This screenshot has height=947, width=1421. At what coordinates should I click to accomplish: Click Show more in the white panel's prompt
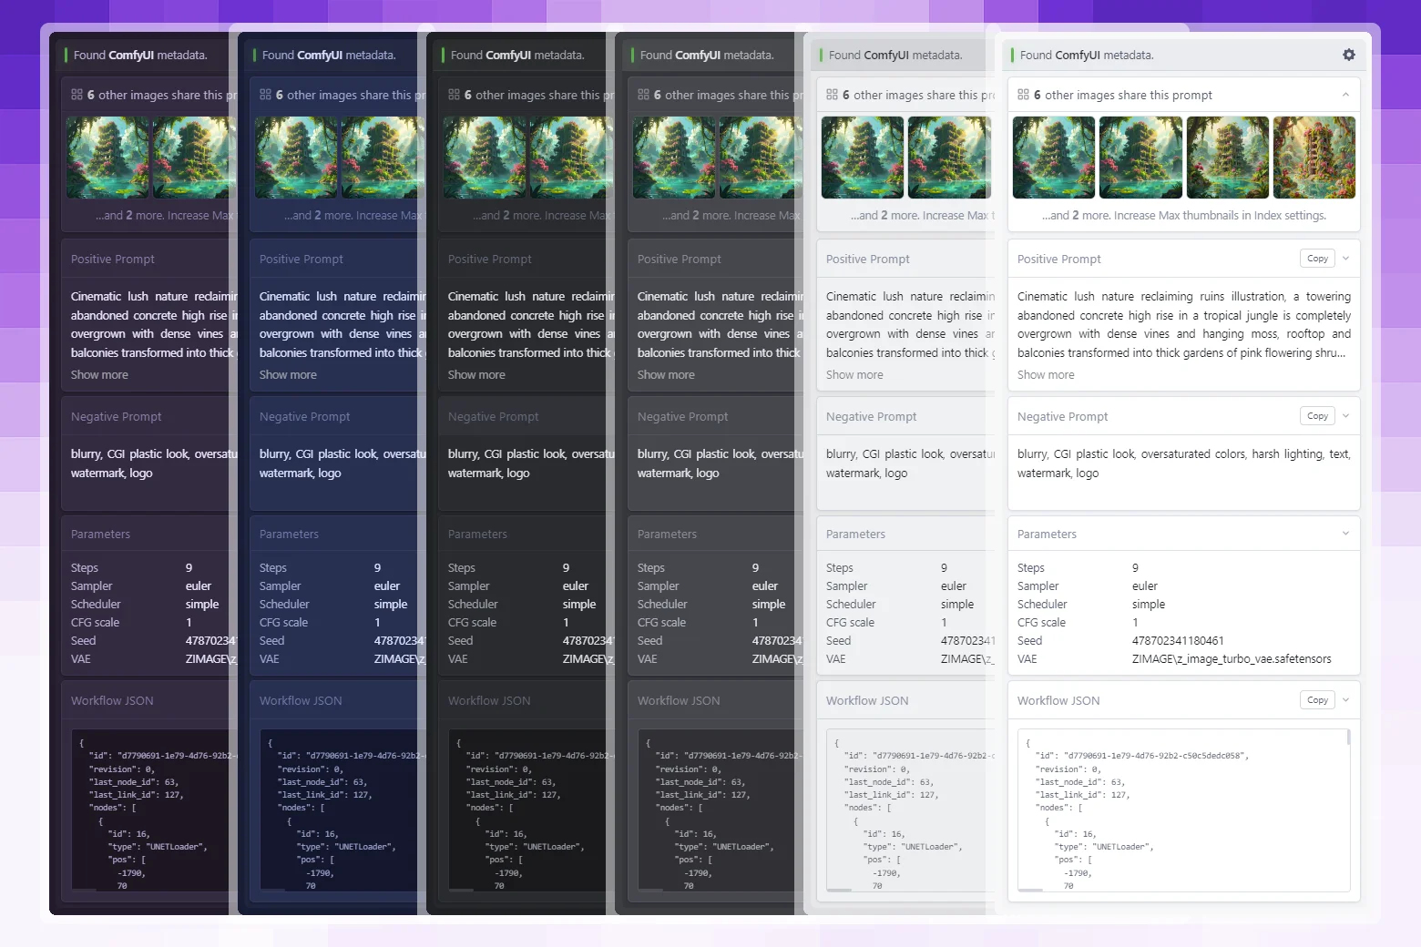coord(1045,375)
